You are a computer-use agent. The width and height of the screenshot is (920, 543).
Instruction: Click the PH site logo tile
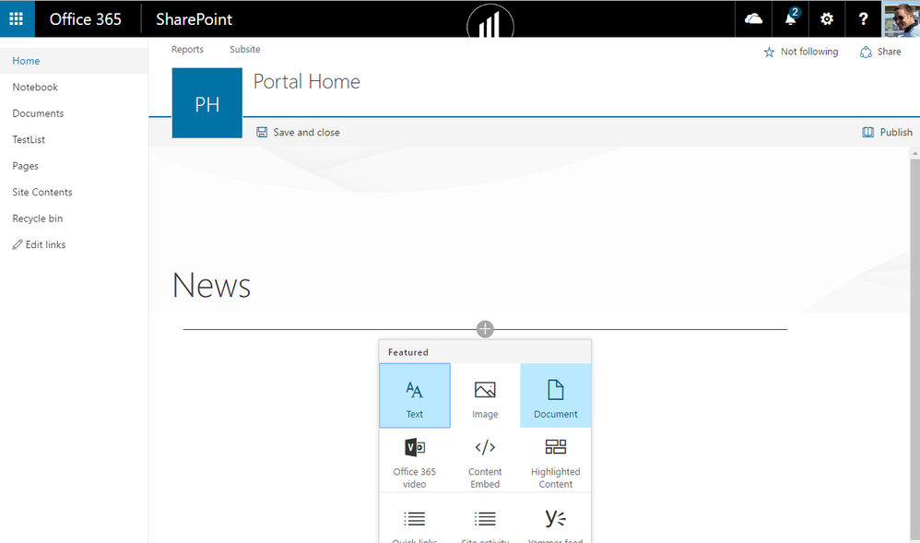pyautogui.click(x=207, y=102)
